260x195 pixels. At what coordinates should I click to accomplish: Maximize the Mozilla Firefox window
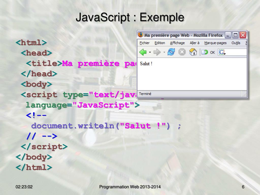coord(235,35)
